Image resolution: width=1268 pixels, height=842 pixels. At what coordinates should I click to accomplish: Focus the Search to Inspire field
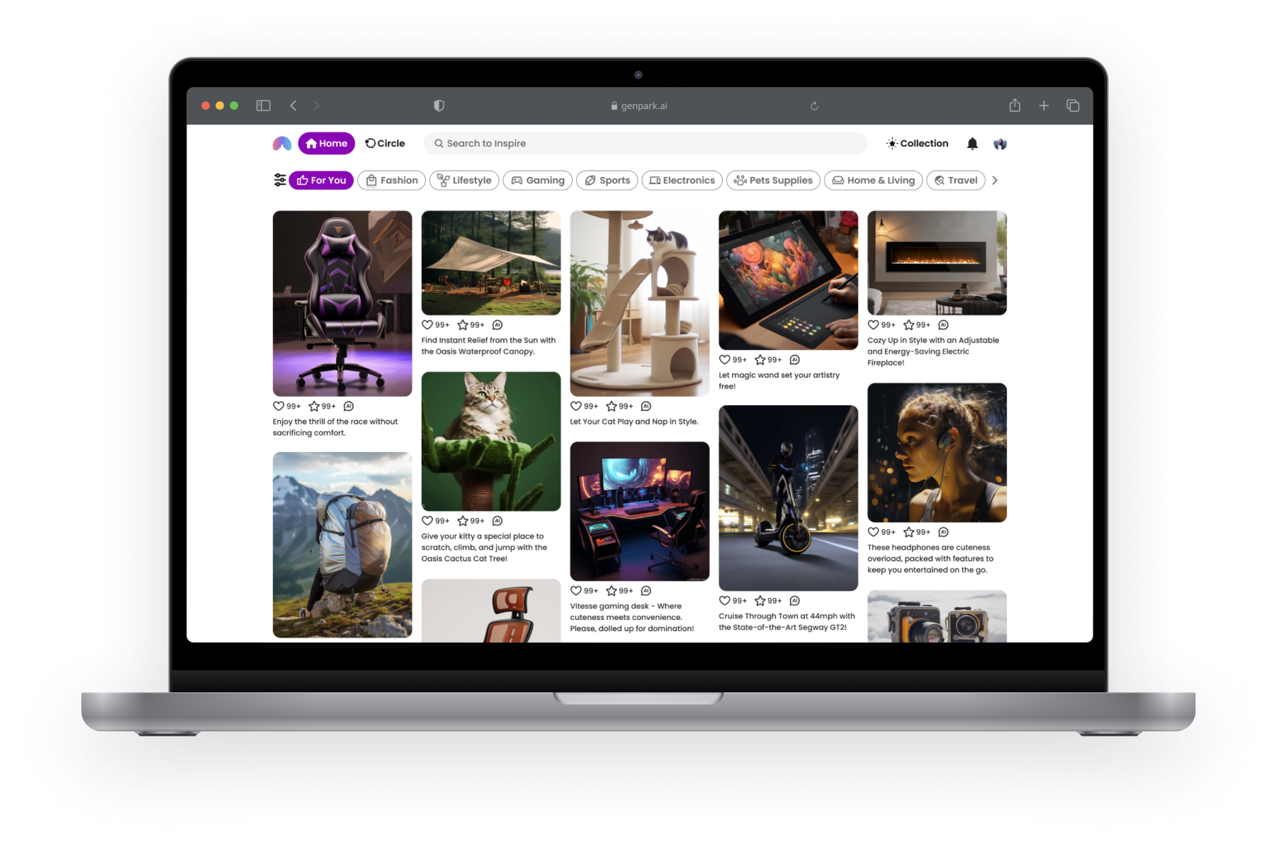644,143
